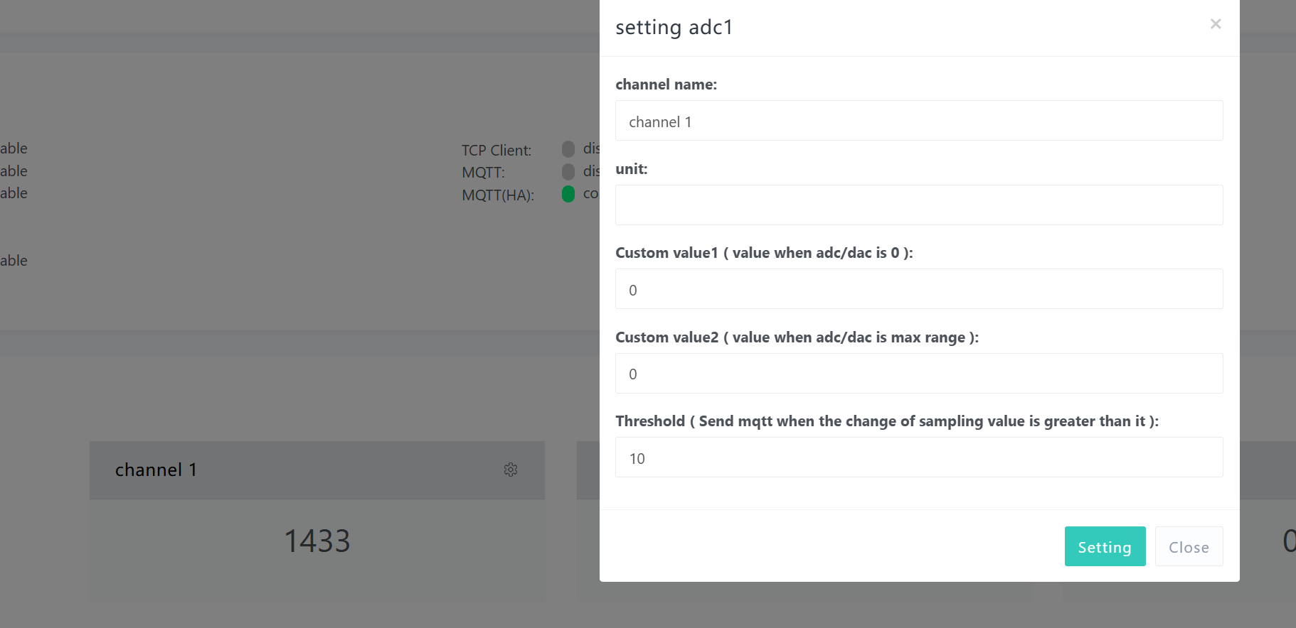Focus the channel name input field
The image size is (1296, 628).
[918, 121]
